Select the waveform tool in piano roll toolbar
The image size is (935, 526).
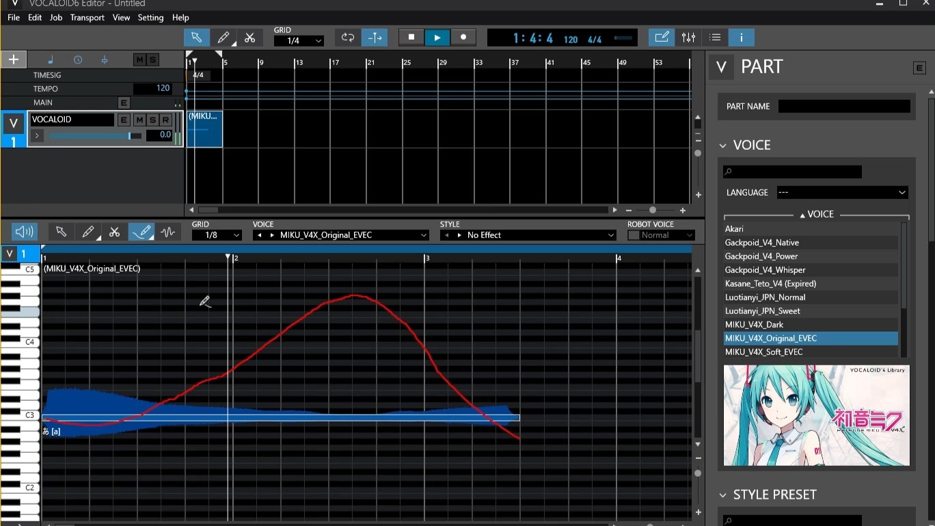168,233
